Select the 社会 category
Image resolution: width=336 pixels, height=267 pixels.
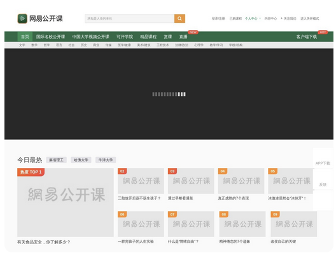click(x=71, y=45)
